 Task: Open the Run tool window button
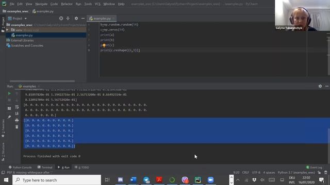[x=63, y=168]
